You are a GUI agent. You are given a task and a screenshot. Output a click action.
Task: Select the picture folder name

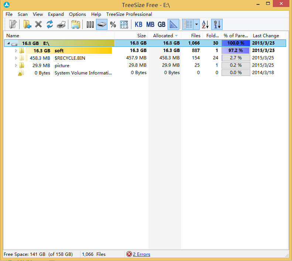click(x=62, y=66)
